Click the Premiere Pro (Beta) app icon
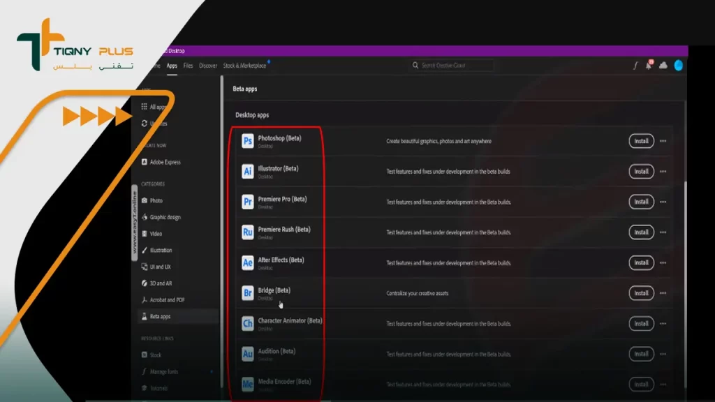Screen dimensions: 715x402 (x=247, y=202)
